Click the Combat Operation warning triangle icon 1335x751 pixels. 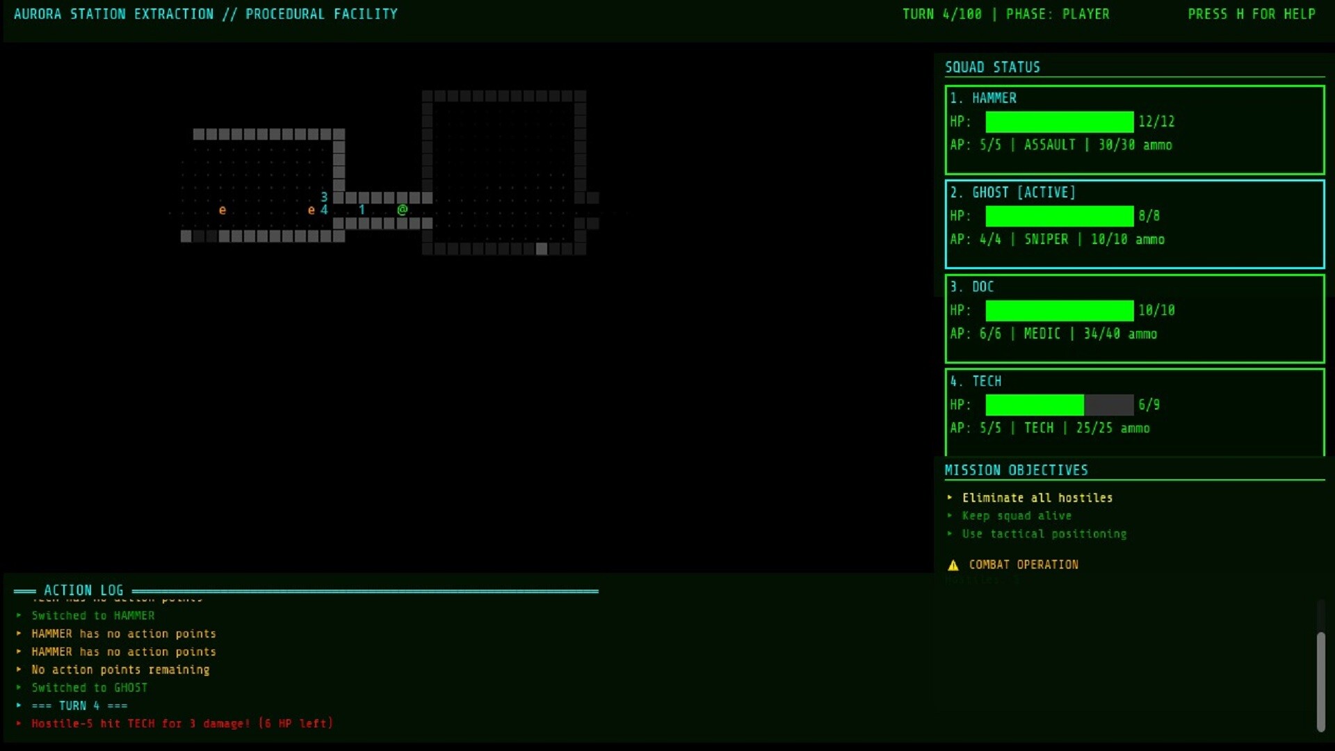pyautogui.click(x=953, y=565)
